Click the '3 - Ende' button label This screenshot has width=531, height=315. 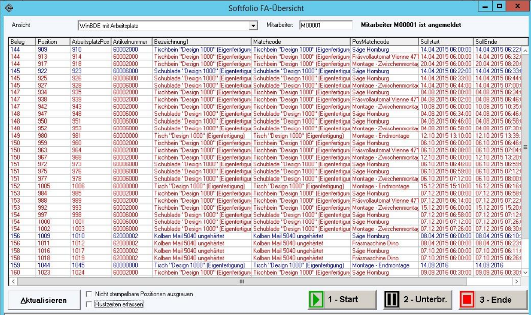tap(496, 300)
